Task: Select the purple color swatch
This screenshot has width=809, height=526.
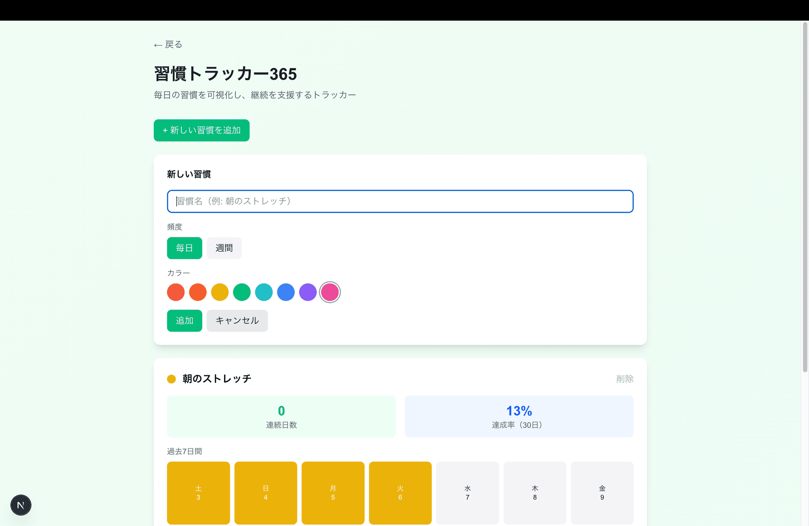Action: [308, 292]
